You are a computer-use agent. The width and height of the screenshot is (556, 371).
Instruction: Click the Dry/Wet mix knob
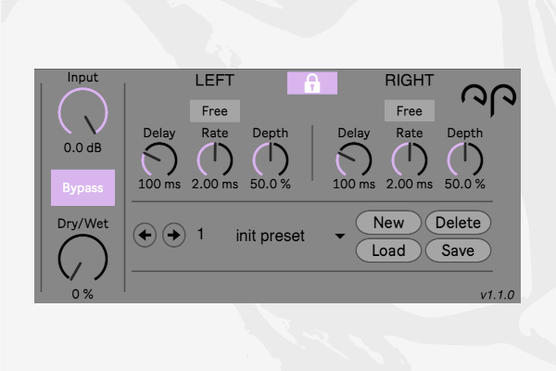[82, 260]
